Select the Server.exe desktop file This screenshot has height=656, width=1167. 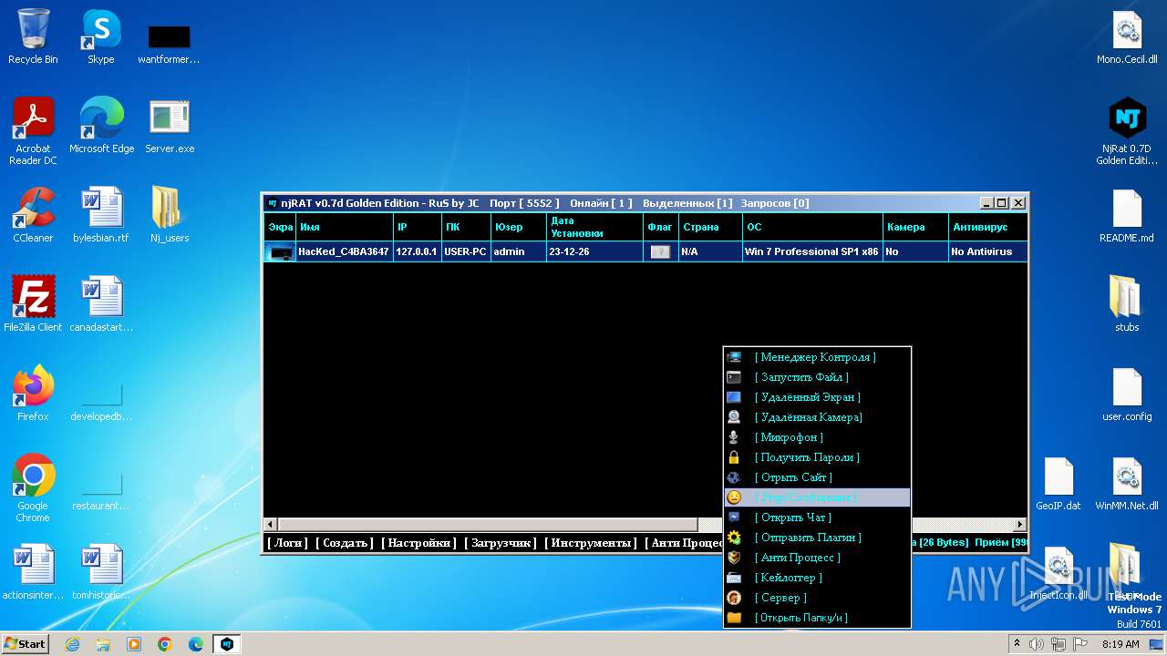pos(170,126)
